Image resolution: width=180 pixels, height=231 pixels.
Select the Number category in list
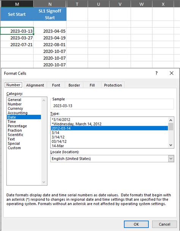point(24,104)
